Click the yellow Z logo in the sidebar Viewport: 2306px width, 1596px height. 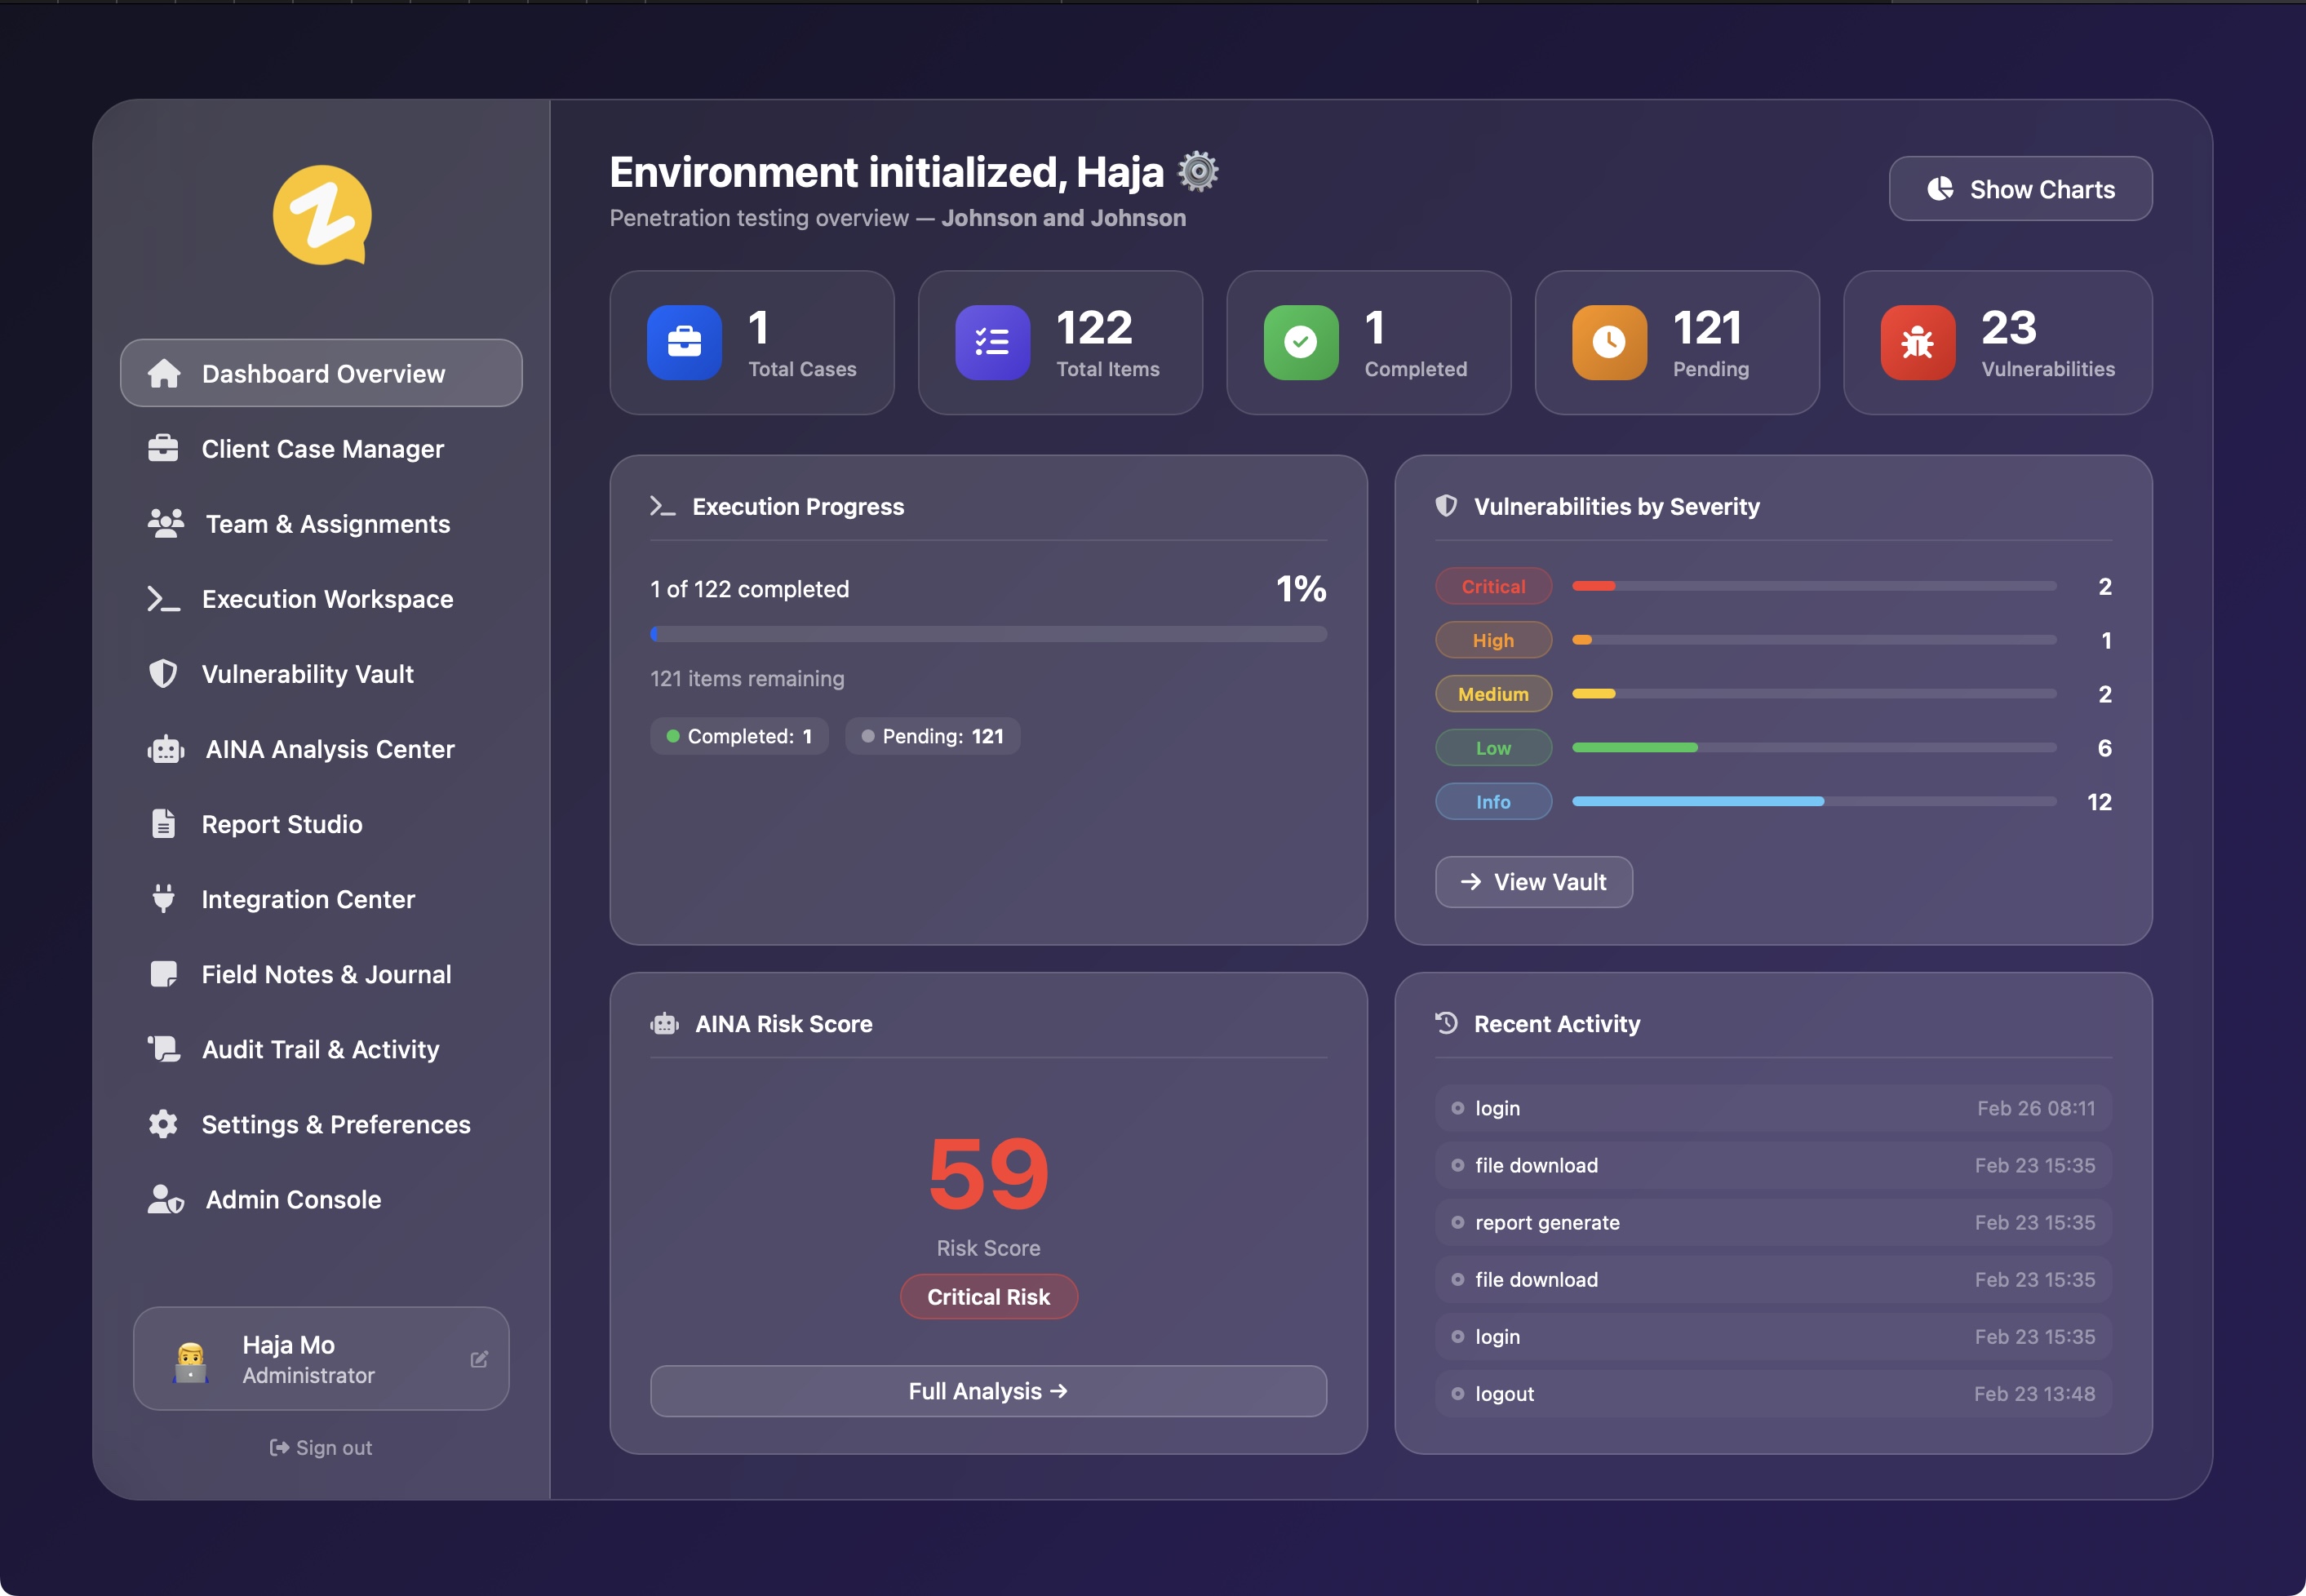point(322,215)
